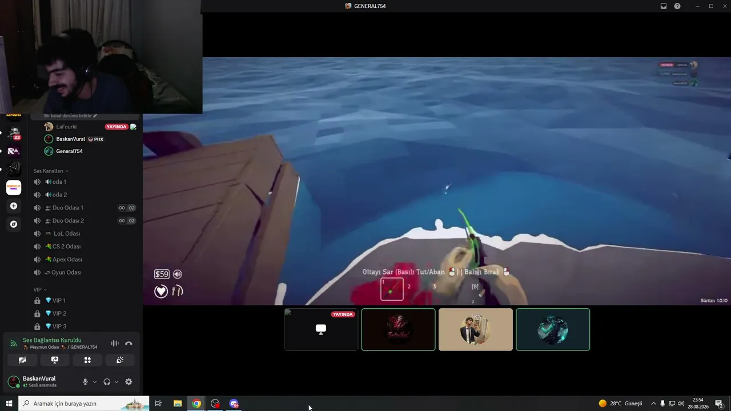Image resolution: width=731 pixels, height=411 pixels.
Task: Open the Discord inbox icon in title bar
Action: click(x=664, y=6)
